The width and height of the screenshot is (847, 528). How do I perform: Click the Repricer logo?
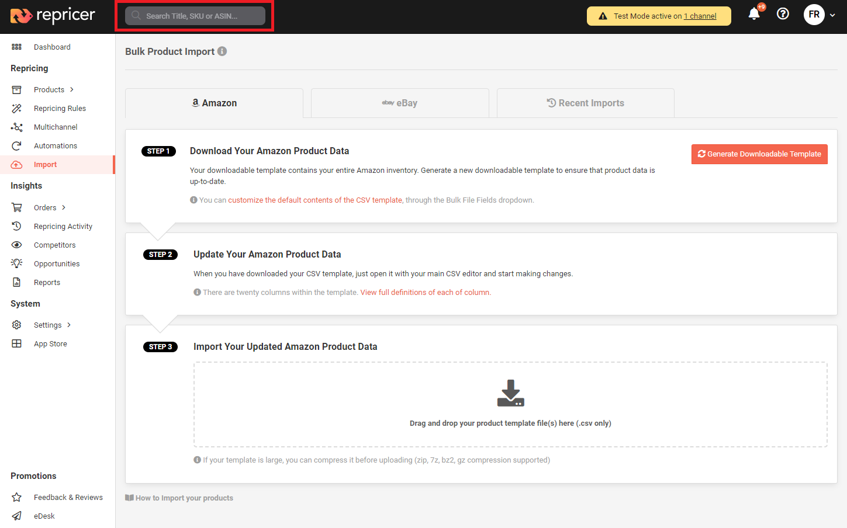[x=53, y=15]
